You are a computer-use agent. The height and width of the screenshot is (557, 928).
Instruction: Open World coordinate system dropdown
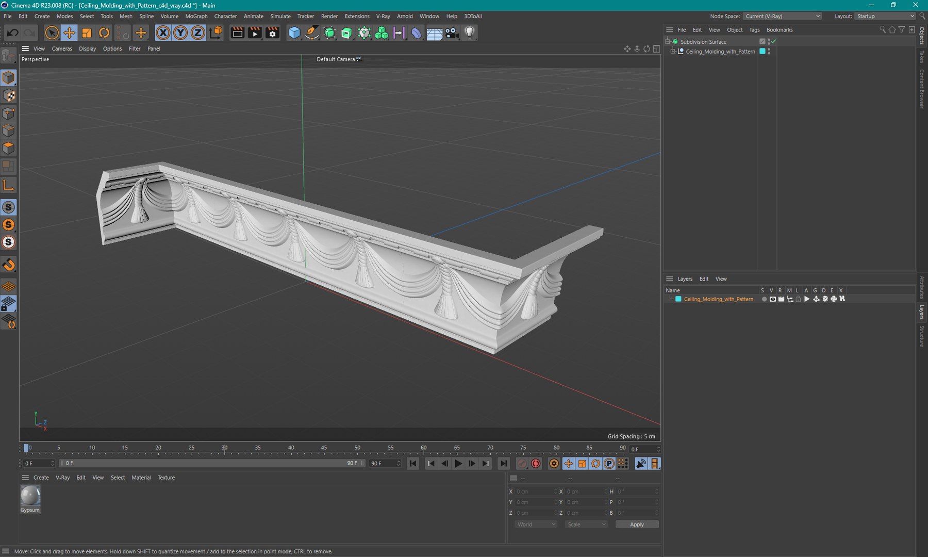click(536, 525)
